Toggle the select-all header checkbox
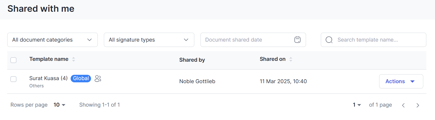Screen dimensions: 435x120 pos(13,60)
